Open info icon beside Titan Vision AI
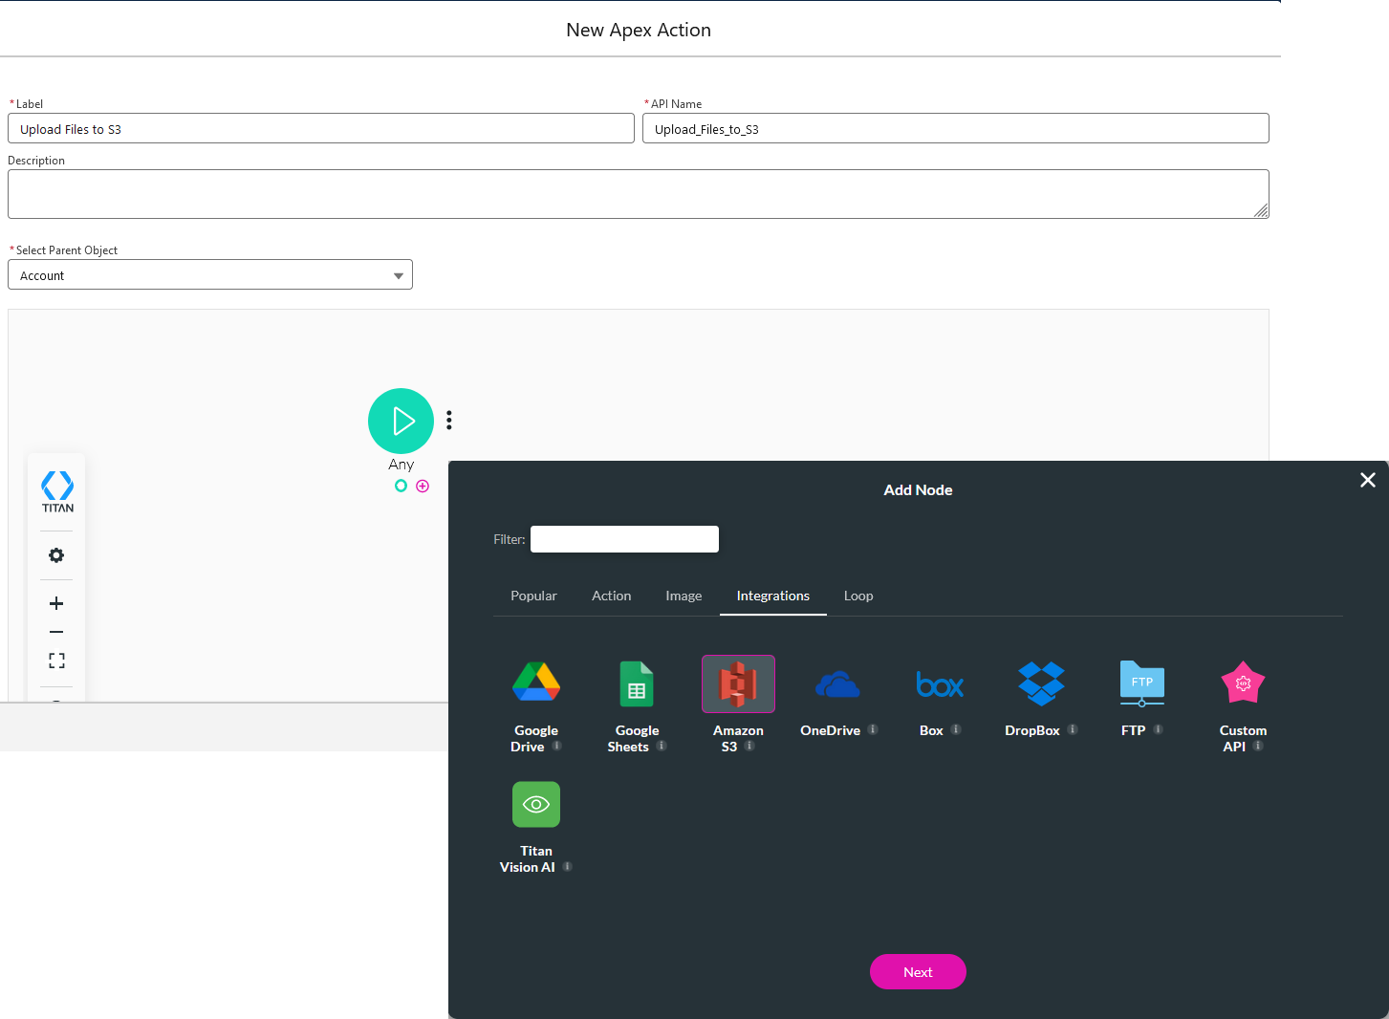This screenshot has height=1019, width=1389. [567, 866]
